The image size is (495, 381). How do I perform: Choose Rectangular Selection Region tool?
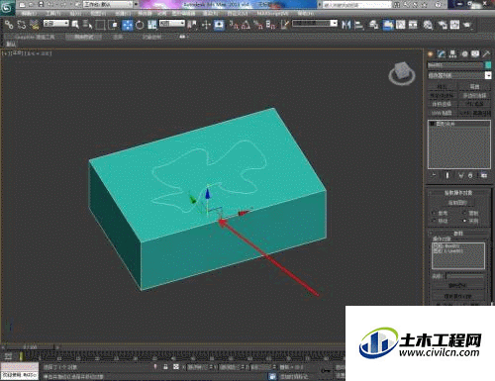[100, 25]
